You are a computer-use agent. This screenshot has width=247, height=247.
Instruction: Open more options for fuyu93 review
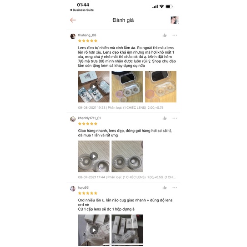click(175, 187)
